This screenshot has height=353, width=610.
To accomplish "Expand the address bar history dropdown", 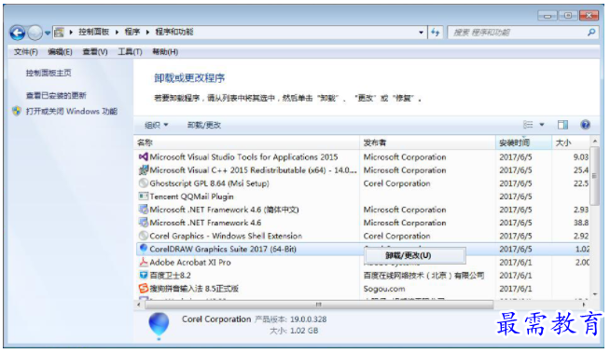I will [x=421, y=33].
